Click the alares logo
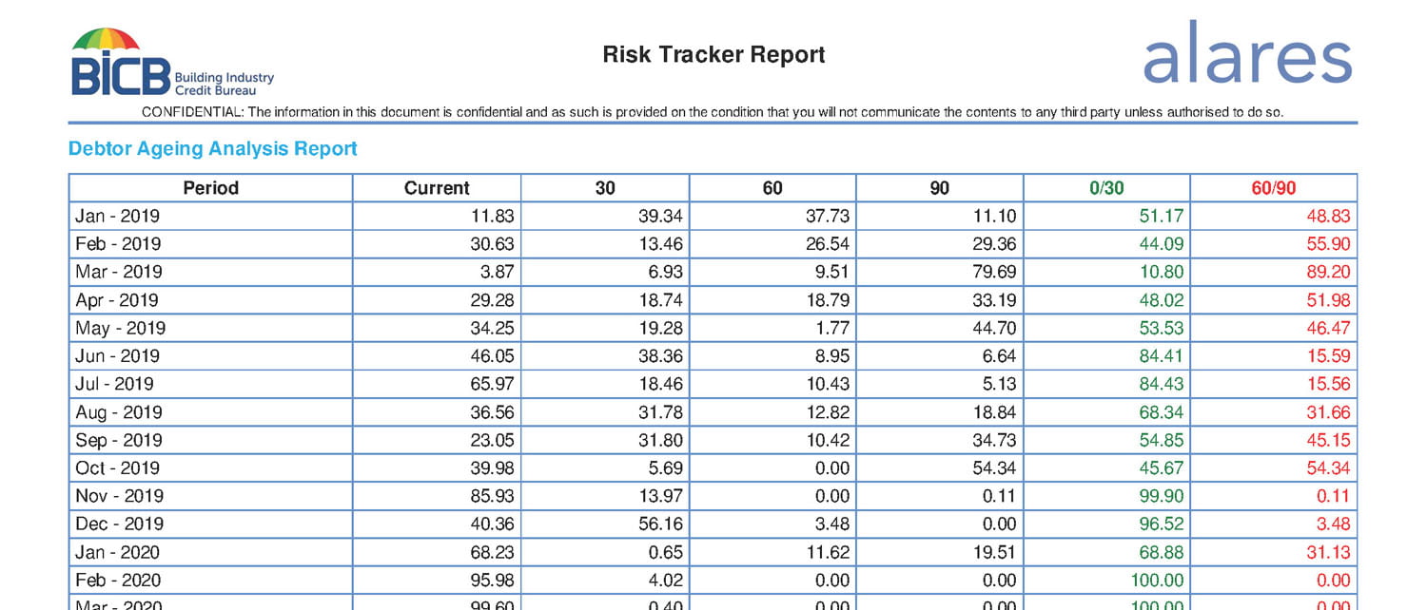This screenshot has height=610, width=1427. [1247, 55]
